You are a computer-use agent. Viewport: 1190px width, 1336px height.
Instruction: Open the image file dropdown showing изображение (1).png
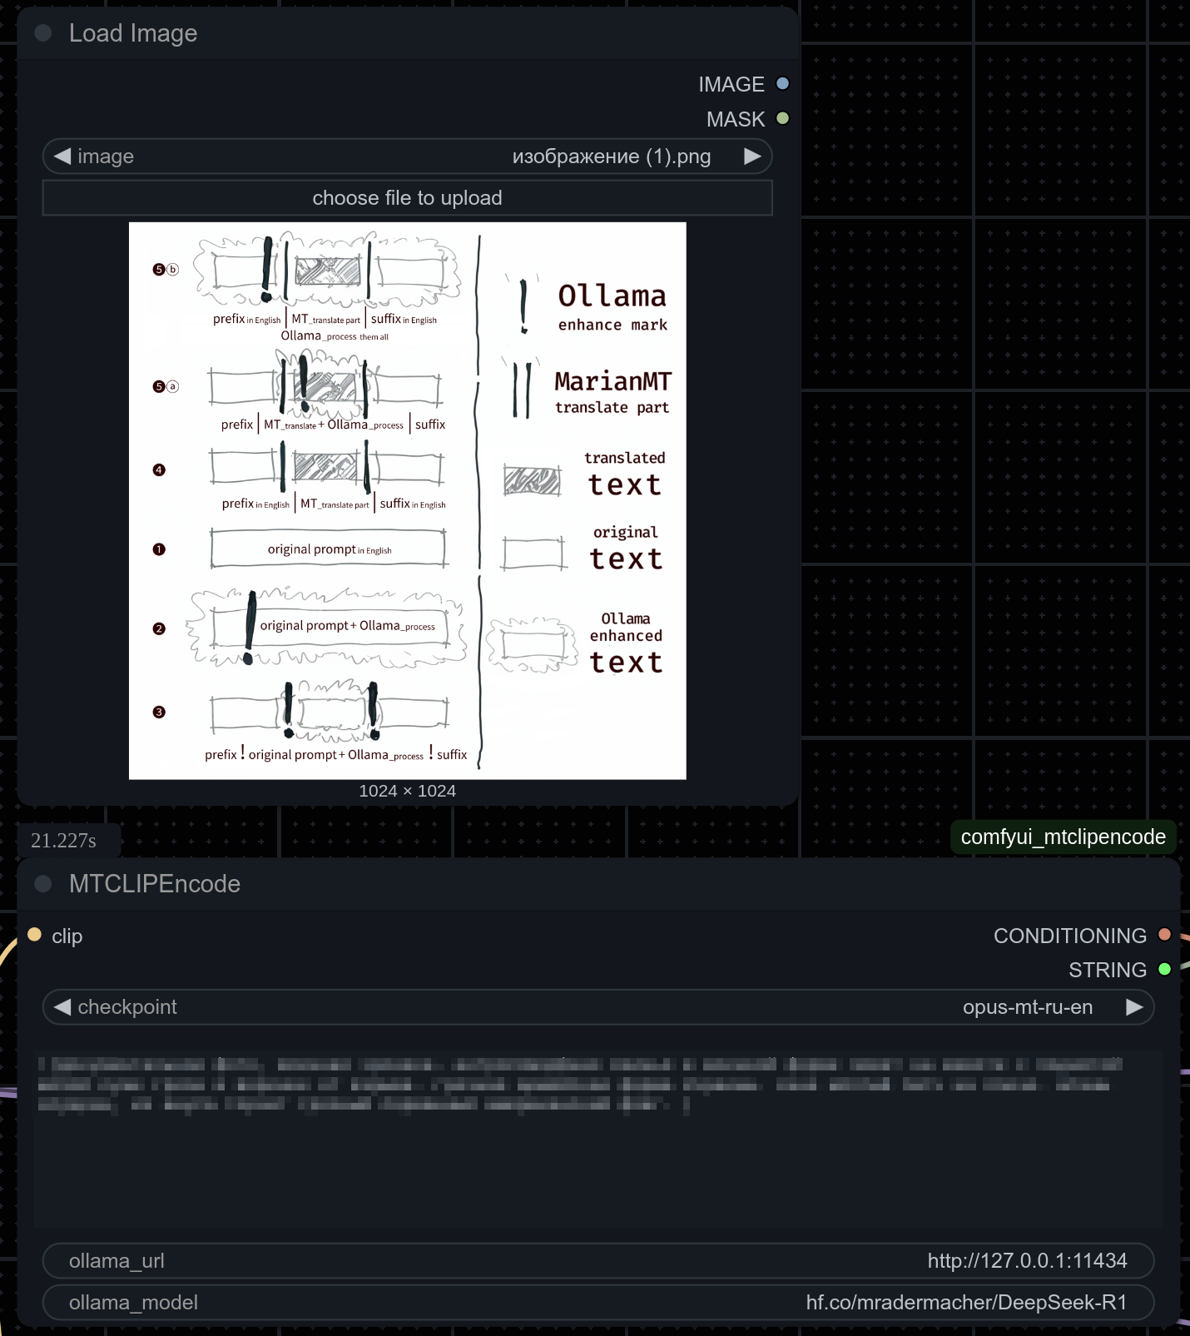click(407, 156)
